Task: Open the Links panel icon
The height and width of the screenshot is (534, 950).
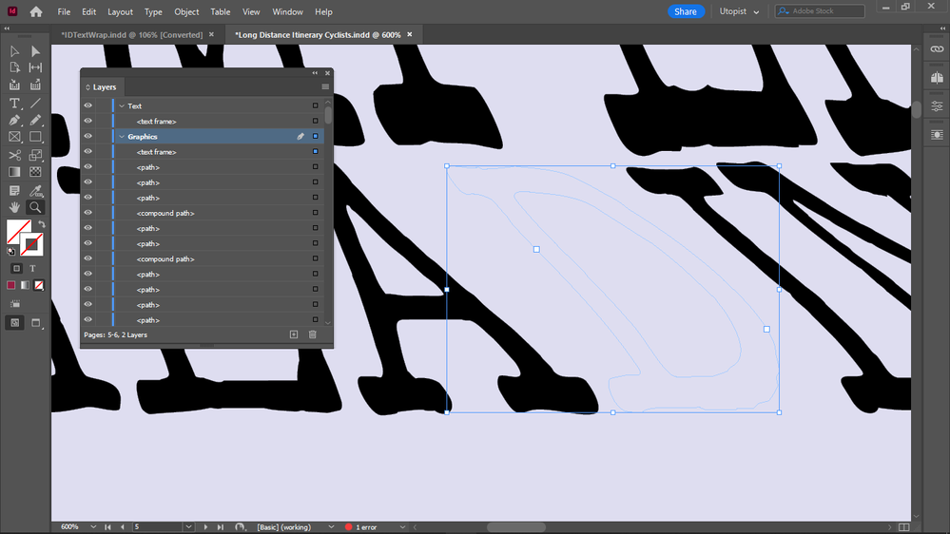Action: click(x=937, y=49)
